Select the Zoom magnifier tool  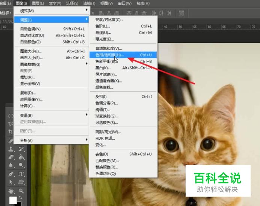point(21,191)
